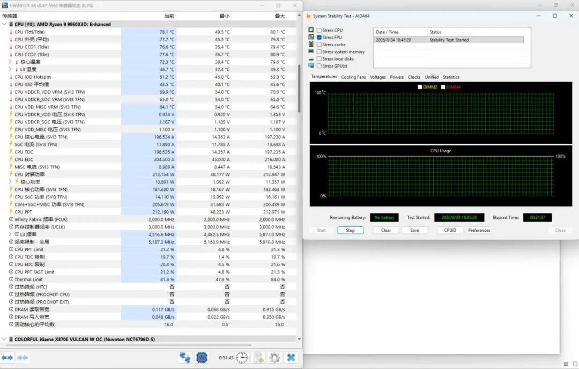Stop the stability test

tap(351, 230)
